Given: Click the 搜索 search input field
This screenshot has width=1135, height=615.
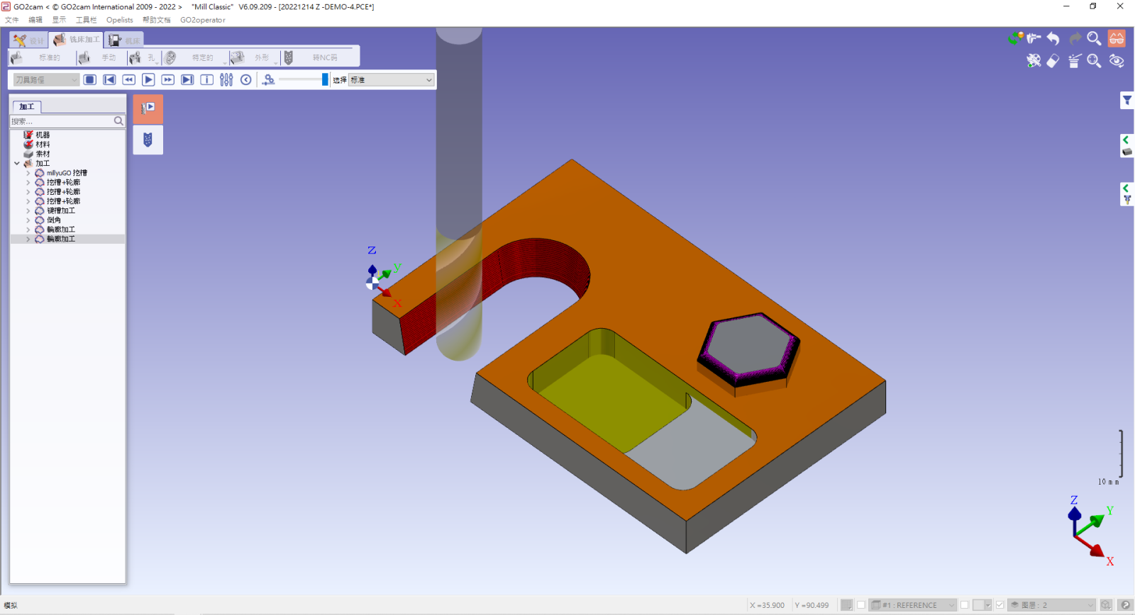Looking at the screenshot, I should point(62,121).
